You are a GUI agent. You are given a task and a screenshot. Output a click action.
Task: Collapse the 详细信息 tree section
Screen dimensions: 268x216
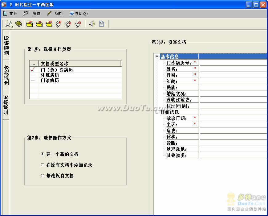tap(157, 112)
